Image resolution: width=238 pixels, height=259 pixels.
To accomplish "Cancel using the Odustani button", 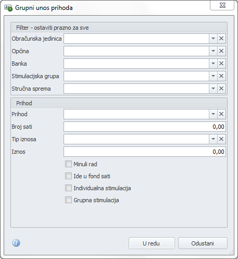I will 203,243.
